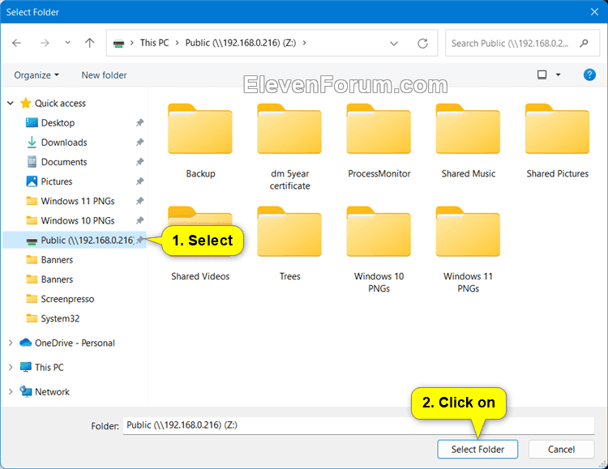This screenshot has height=469, width=608.
Task: Go back using the Back arrow
Action: pyautogui.click(x=17, y=43)
